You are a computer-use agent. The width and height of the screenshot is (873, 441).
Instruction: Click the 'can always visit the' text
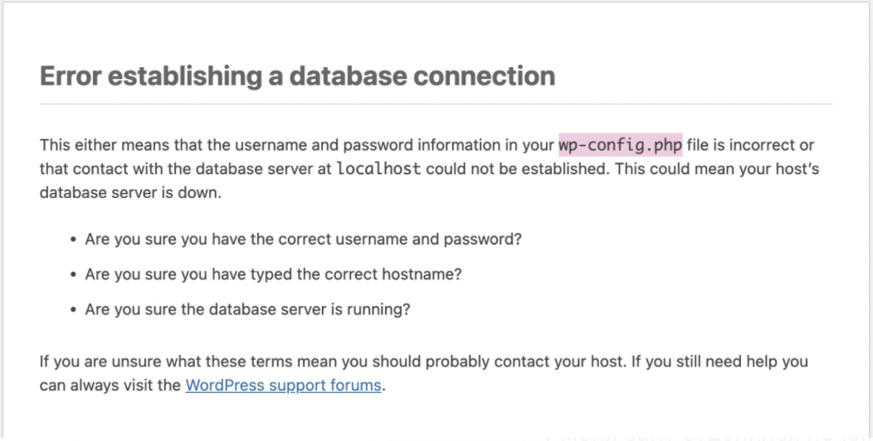[x=110, y=385]
